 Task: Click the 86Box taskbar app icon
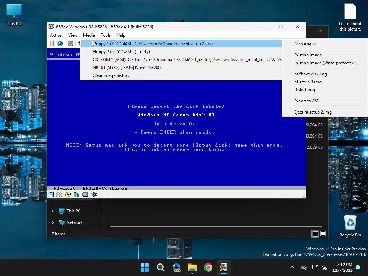pos(224,267)
